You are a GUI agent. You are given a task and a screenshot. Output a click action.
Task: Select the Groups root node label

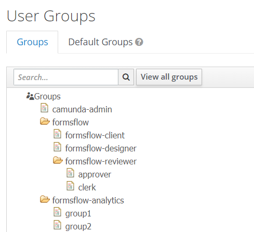(47, 96)
